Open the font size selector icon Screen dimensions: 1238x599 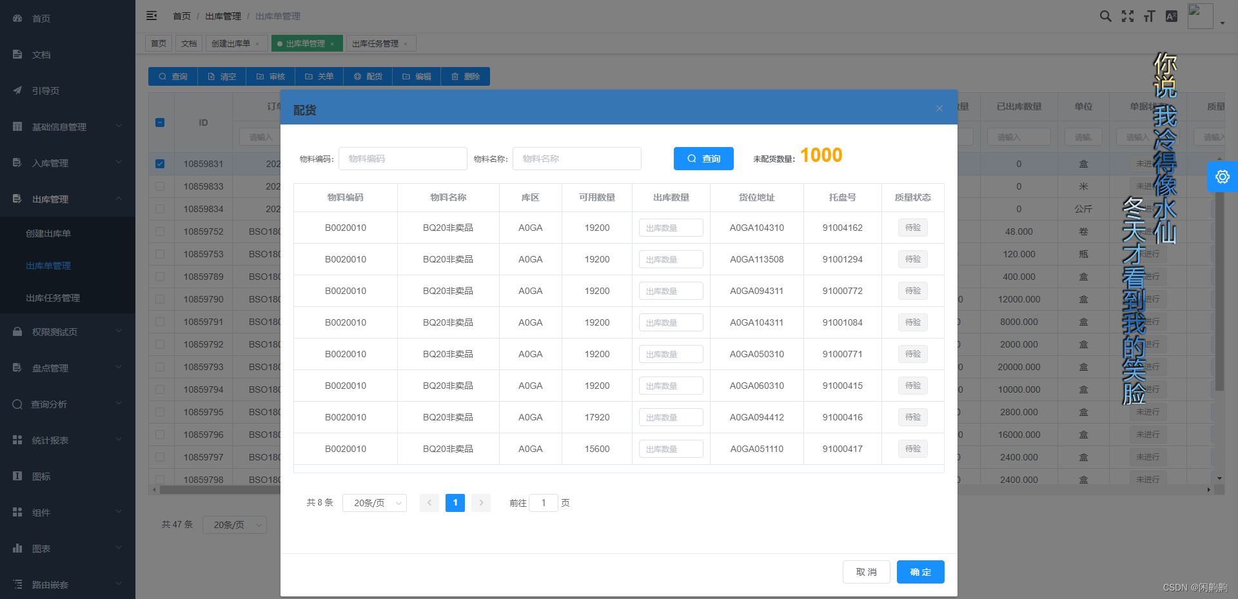click(x=1149, y=16)
